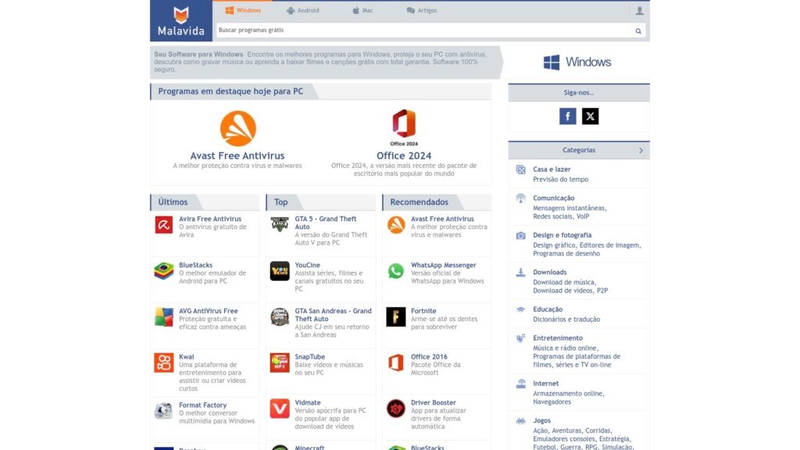Click the Downloads category icon
This screenshot has height=450, width=800.
[x=520, y=273]
